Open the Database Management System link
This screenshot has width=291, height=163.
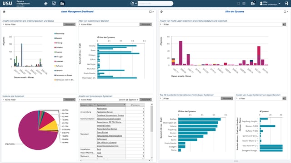pyautogui.click(x=110, y=115)
